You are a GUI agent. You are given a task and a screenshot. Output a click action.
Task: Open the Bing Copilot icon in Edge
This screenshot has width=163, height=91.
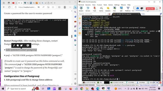75,7
